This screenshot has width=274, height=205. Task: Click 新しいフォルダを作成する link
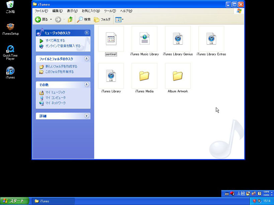point(61,66)
